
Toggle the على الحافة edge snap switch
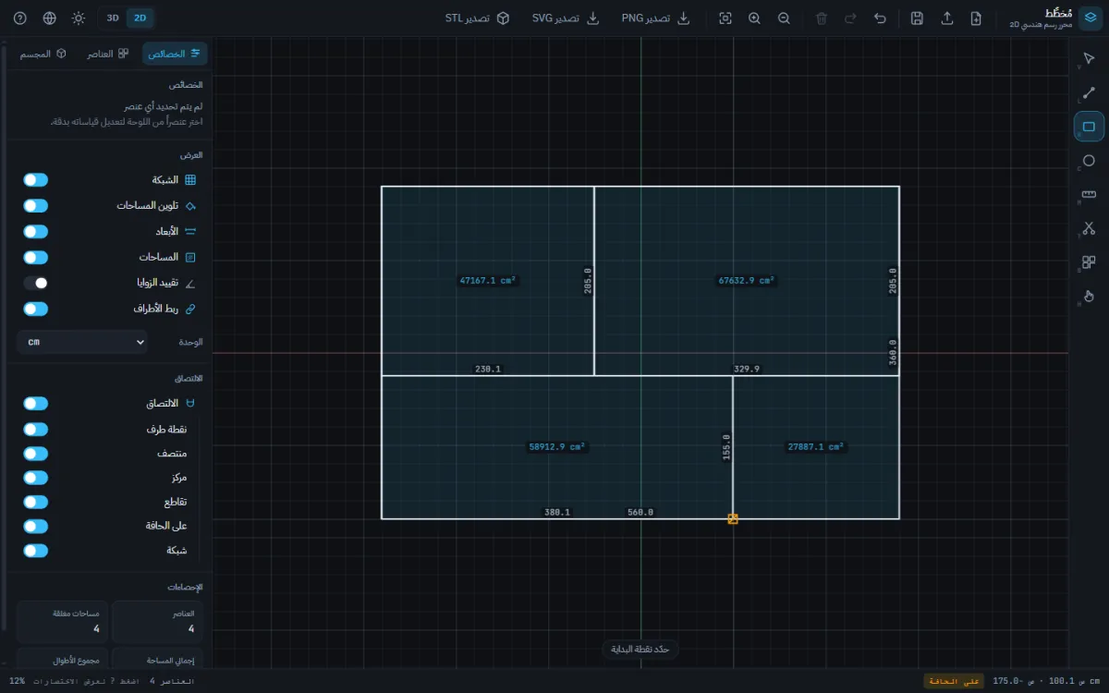pyautogui.click(x=35, y=526)
